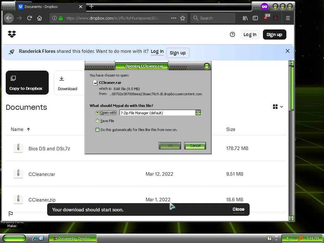The height and width of the screenshot is (243, 324).
Task: Dismiss the shared folder banner
Action: pos(287,51)
